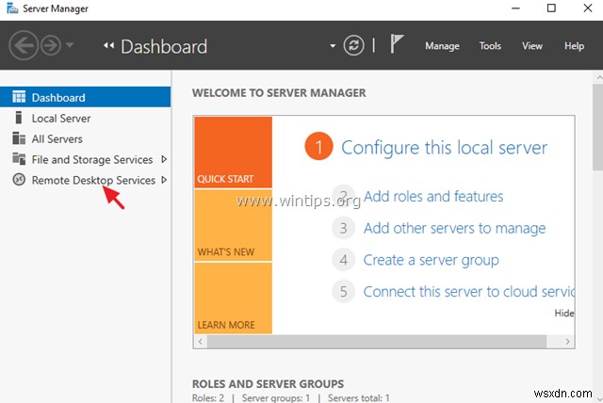Open the View menu

(x=532, y=46)
